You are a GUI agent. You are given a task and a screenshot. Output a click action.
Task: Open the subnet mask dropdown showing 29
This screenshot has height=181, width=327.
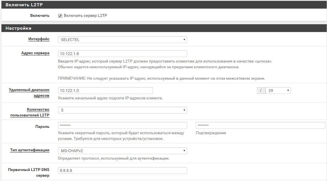278,90
